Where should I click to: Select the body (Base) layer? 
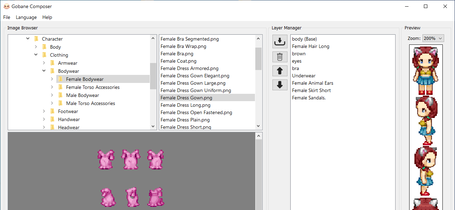pos(305,39)
